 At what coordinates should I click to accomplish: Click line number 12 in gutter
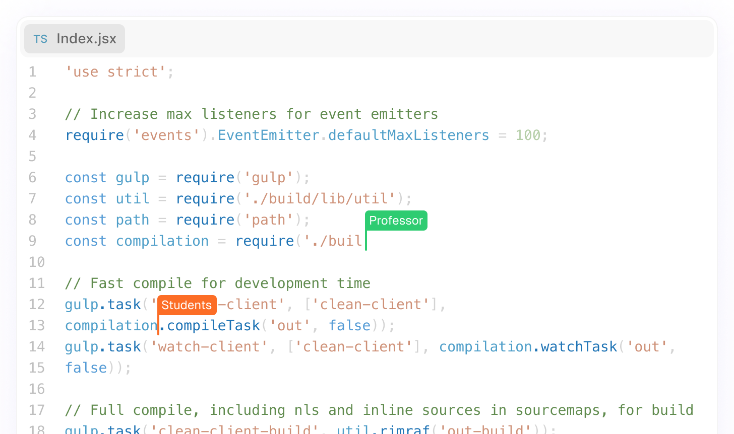(x=36, y=305)
